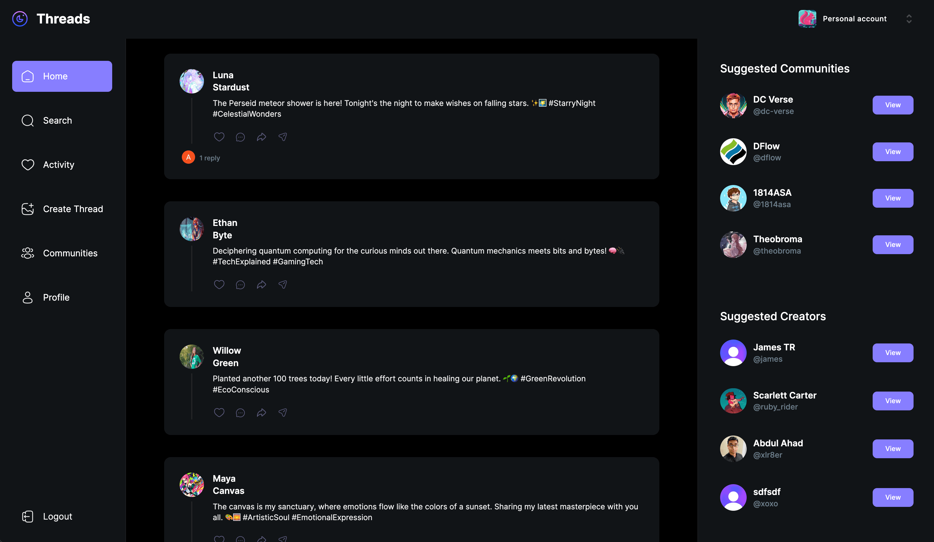
Task: Open the Search page from sidebar
Action: pos(57,121)
